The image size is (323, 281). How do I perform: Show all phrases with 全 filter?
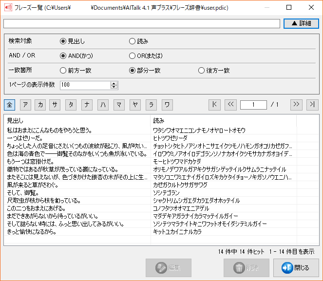click(9, 105)
